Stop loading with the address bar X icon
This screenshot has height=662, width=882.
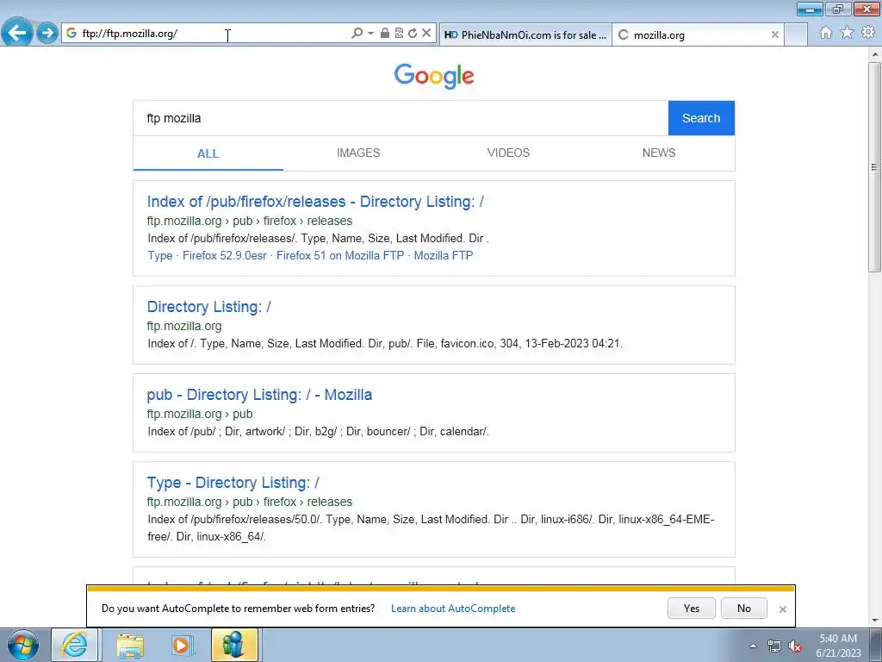click(x=426, y=34)
